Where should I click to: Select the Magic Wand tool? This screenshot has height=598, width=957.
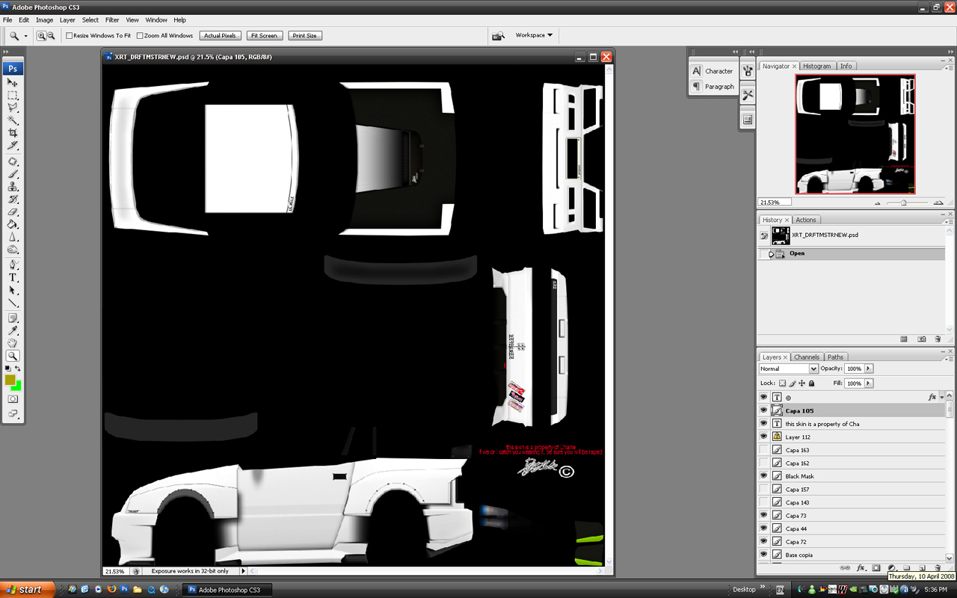coord(13,120)
